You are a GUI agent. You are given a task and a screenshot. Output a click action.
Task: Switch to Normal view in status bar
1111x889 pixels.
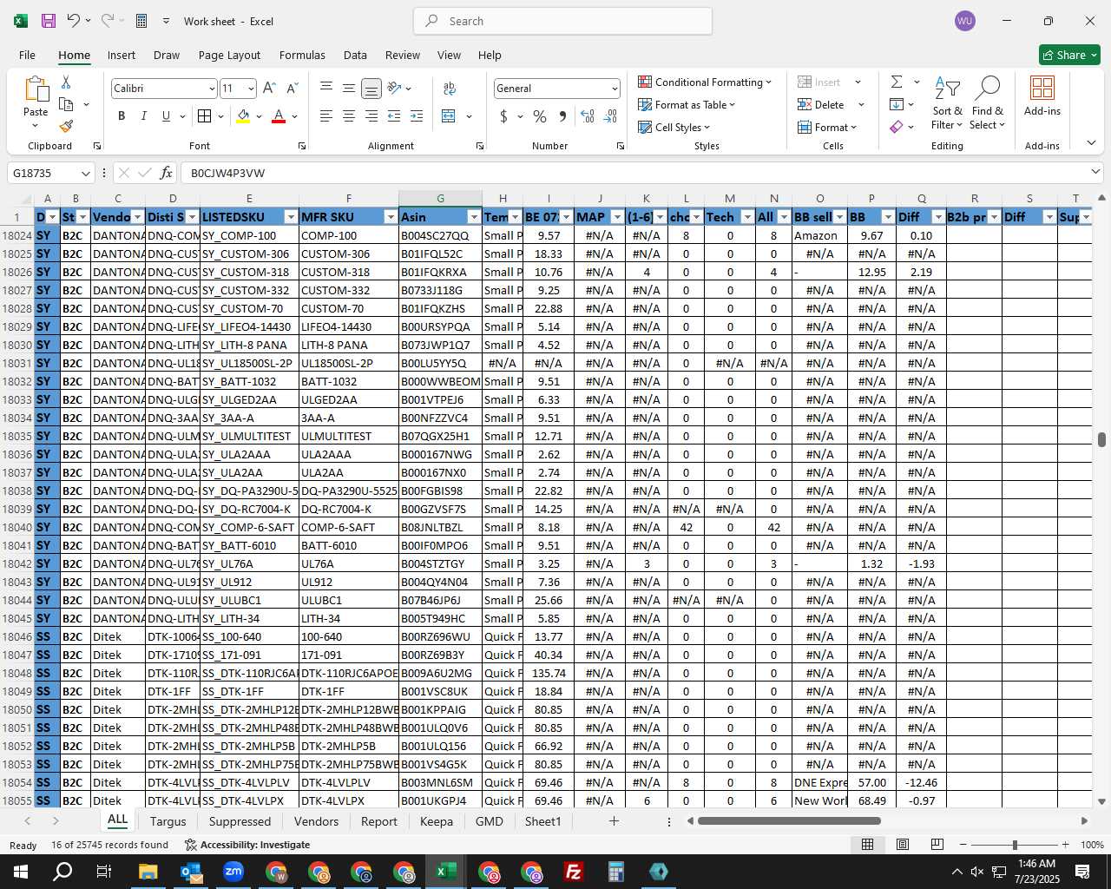[x=867, y=845]
